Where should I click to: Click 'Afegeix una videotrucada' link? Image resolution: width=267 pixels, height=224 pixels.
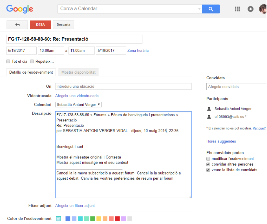[x=77, y=96]
